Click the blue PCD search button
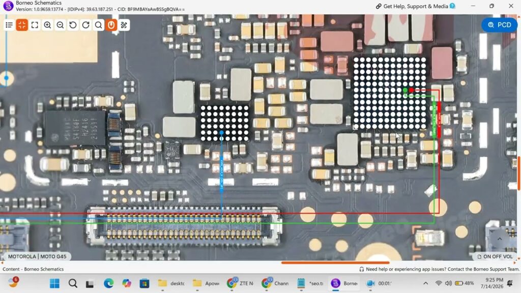521x293 pixels. pyautogui.click(x=500, y=25)
